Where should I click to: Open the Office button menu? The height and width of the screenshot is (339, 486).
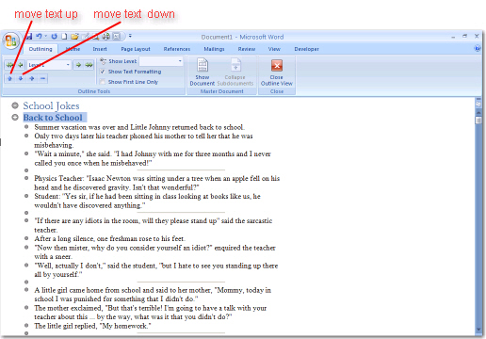click(11, 40)
